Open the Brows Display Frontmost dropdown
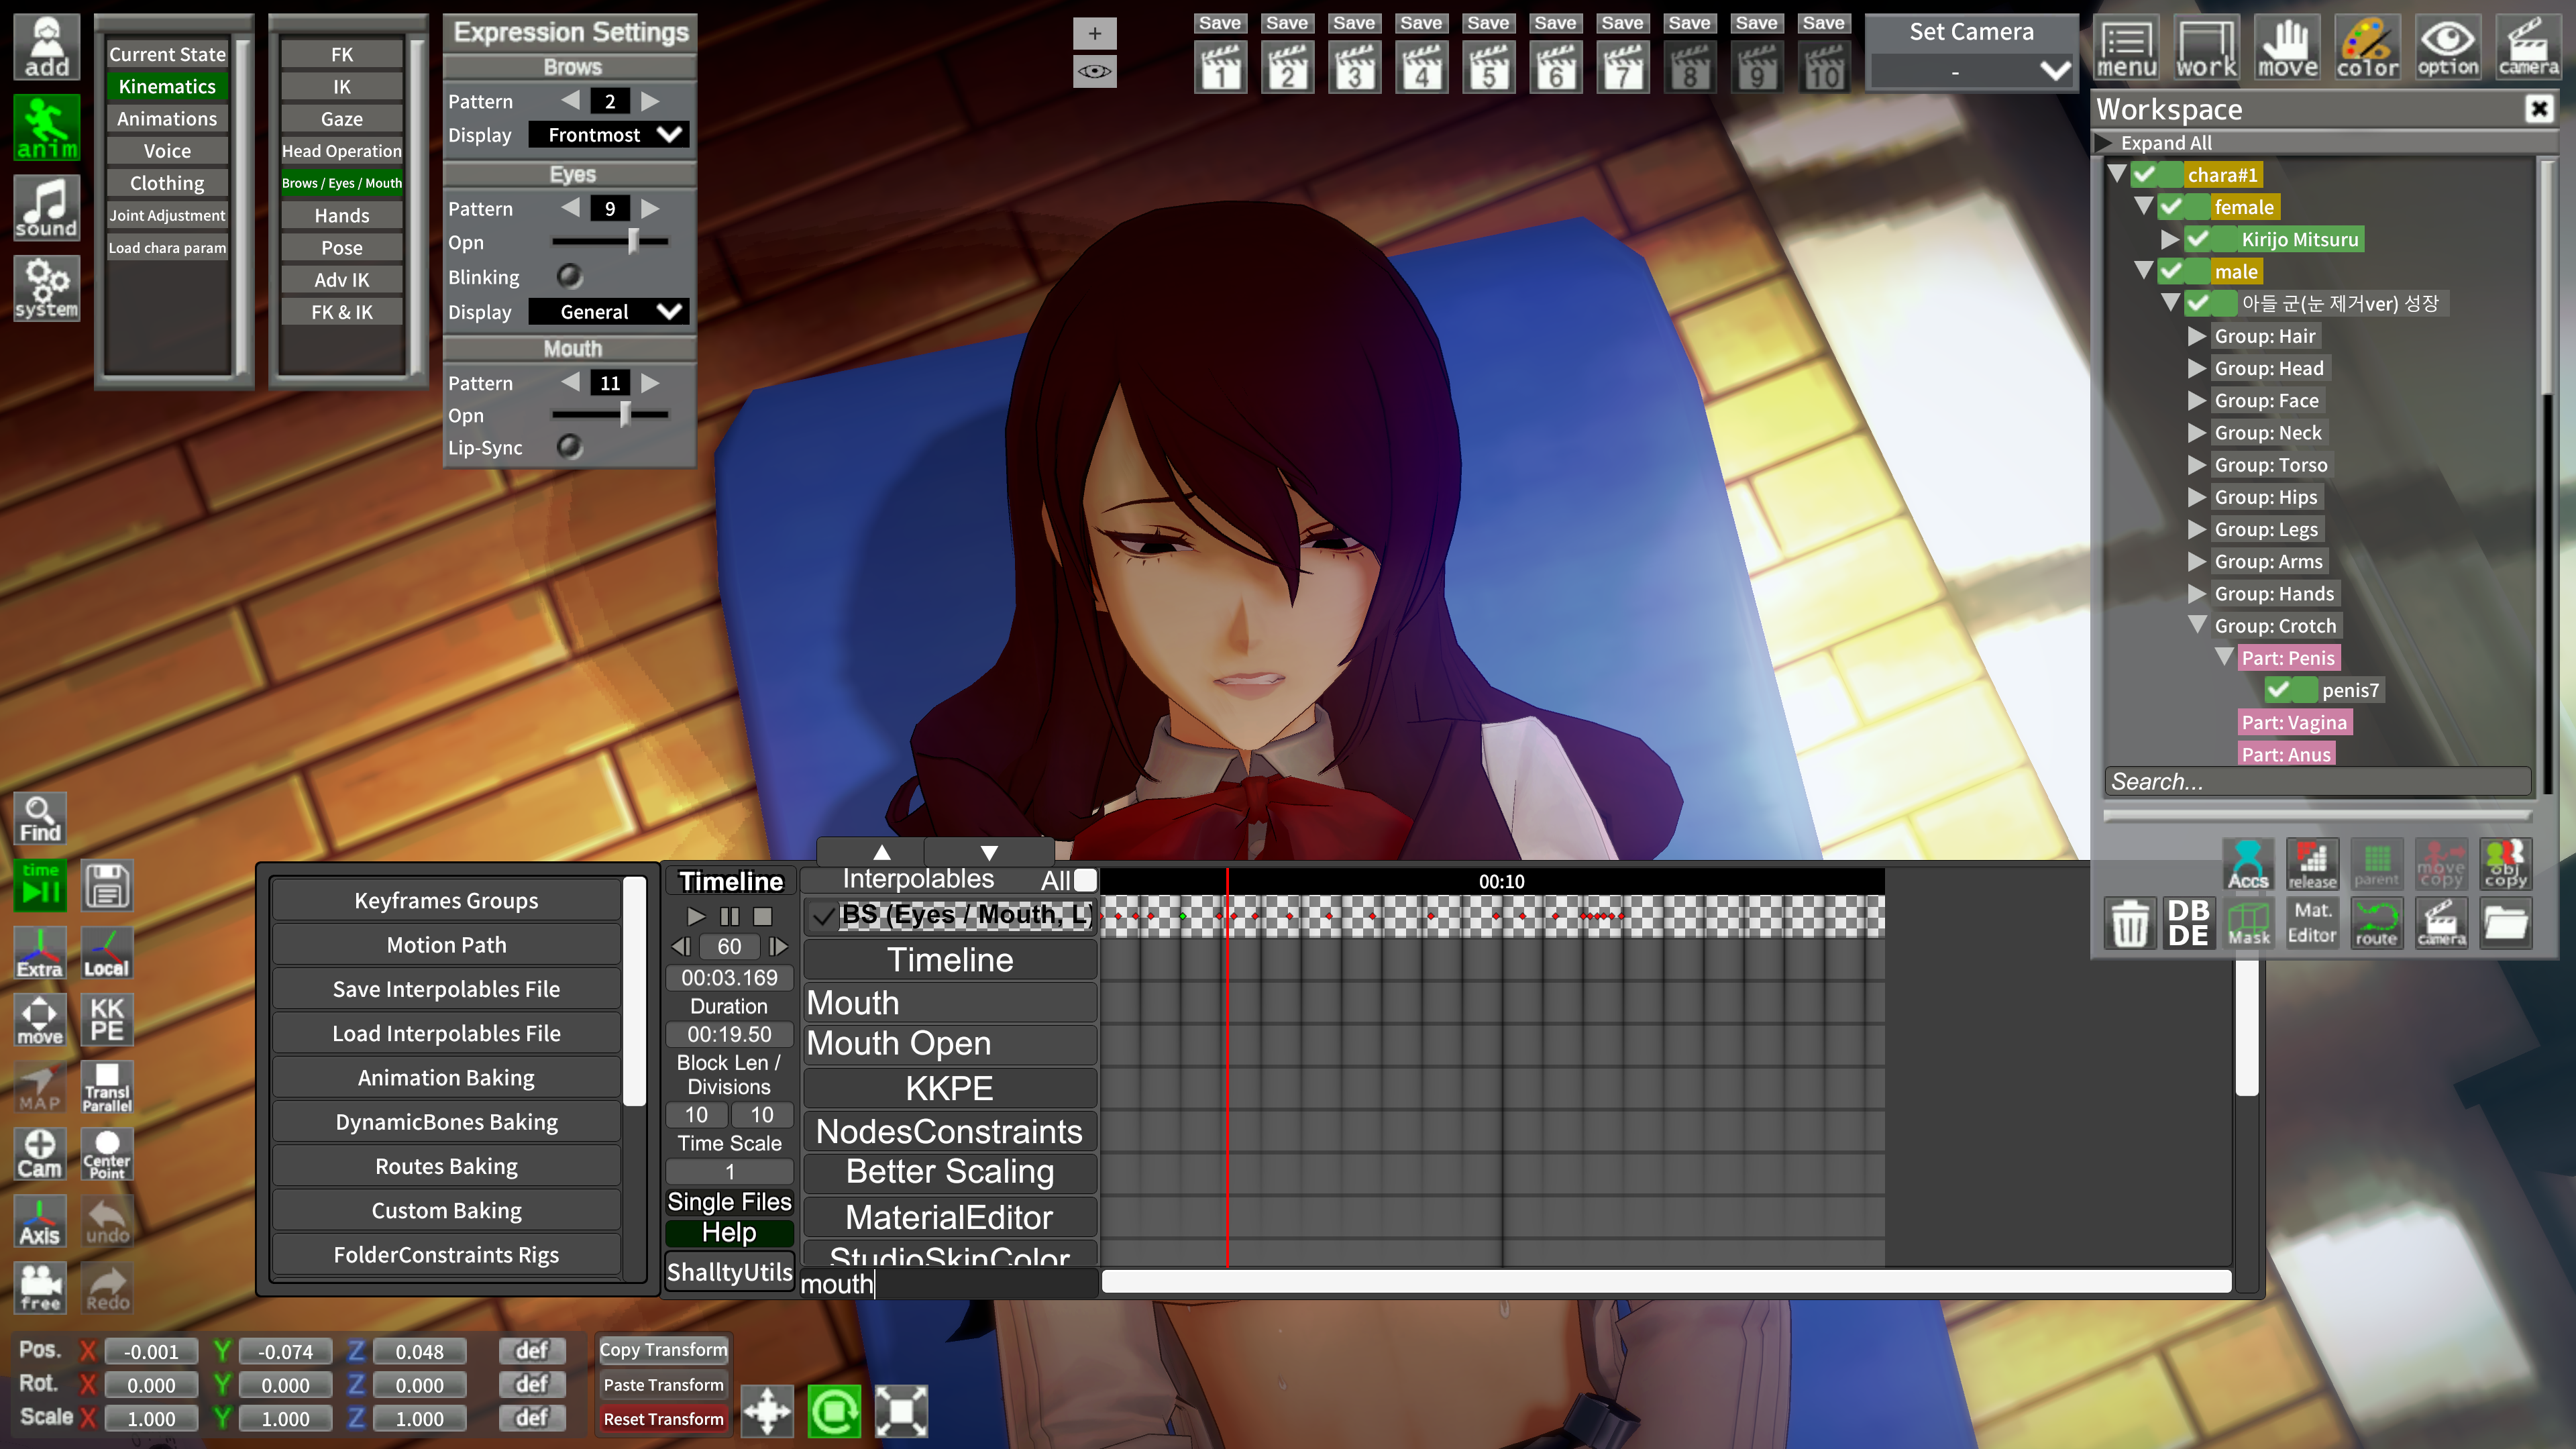This screenshot has width=2576, height=1449. 609,135
